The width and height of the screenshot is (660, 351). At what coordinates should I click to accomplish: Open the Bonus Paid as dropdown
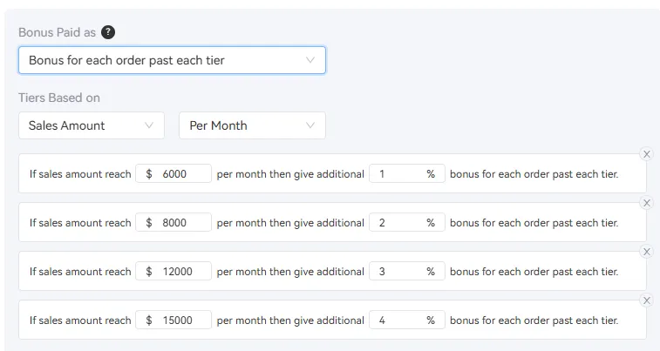(x=172, y=60)
